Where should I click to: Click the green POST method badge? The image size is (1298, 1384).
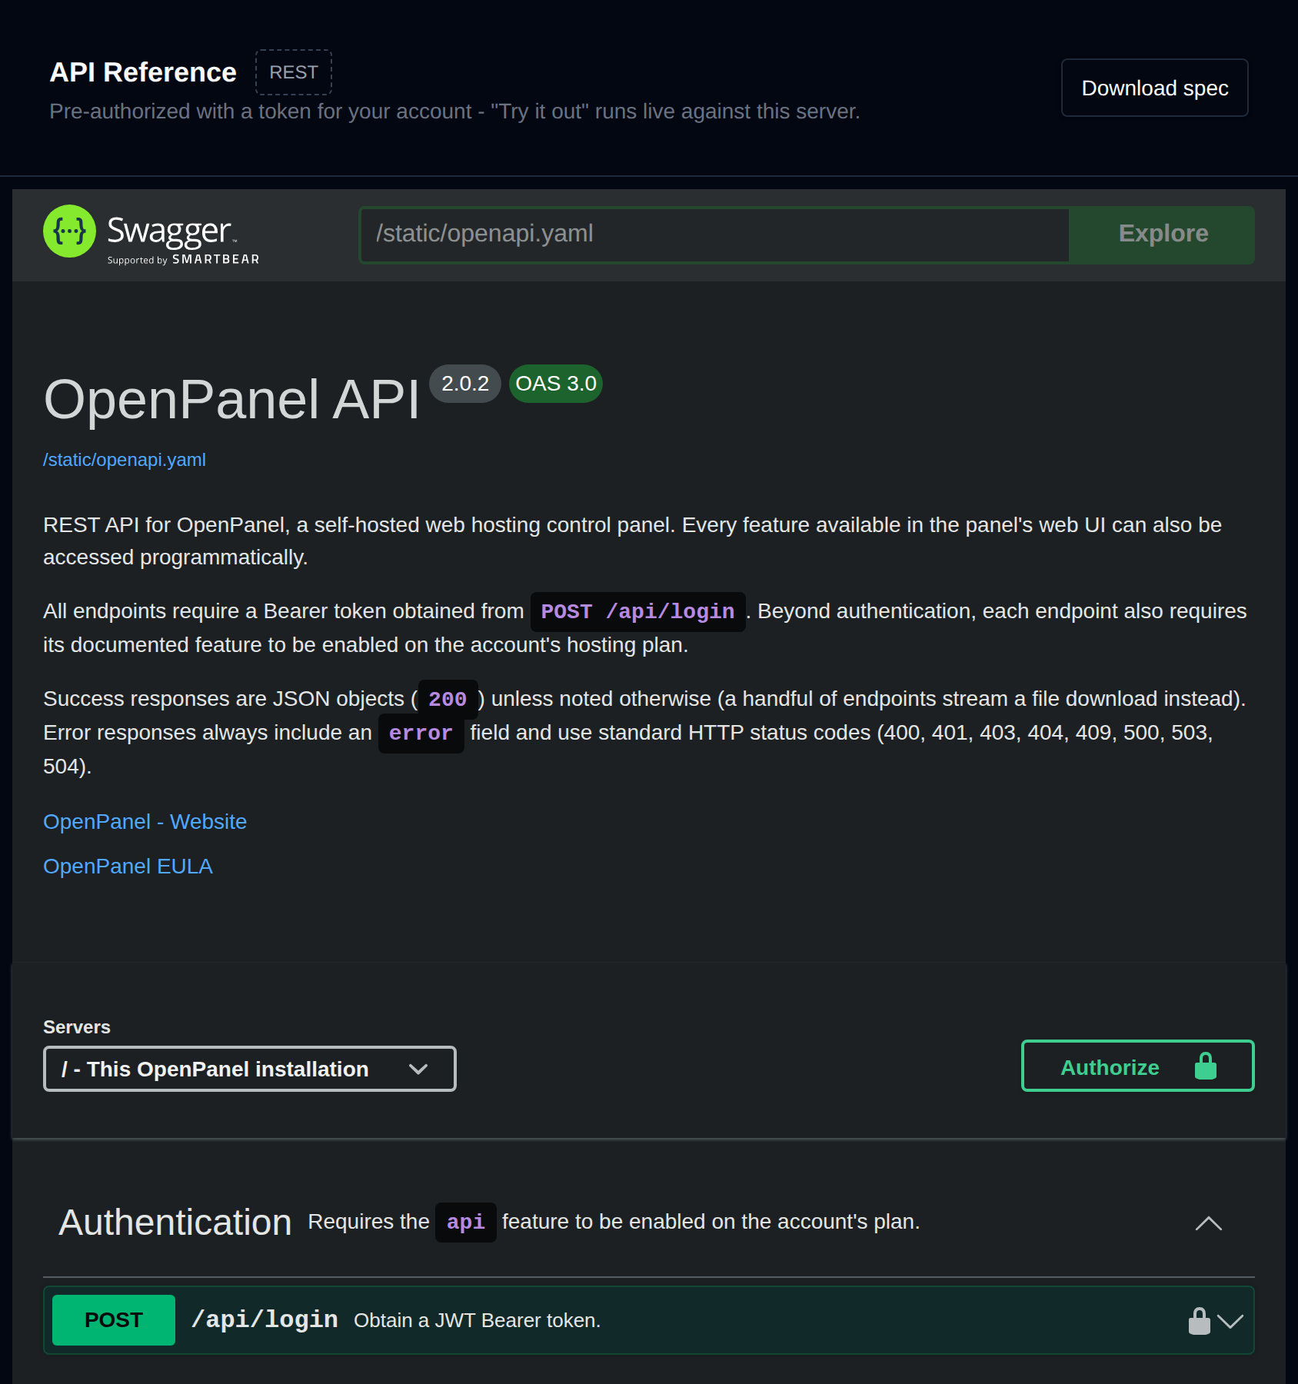114,1320
